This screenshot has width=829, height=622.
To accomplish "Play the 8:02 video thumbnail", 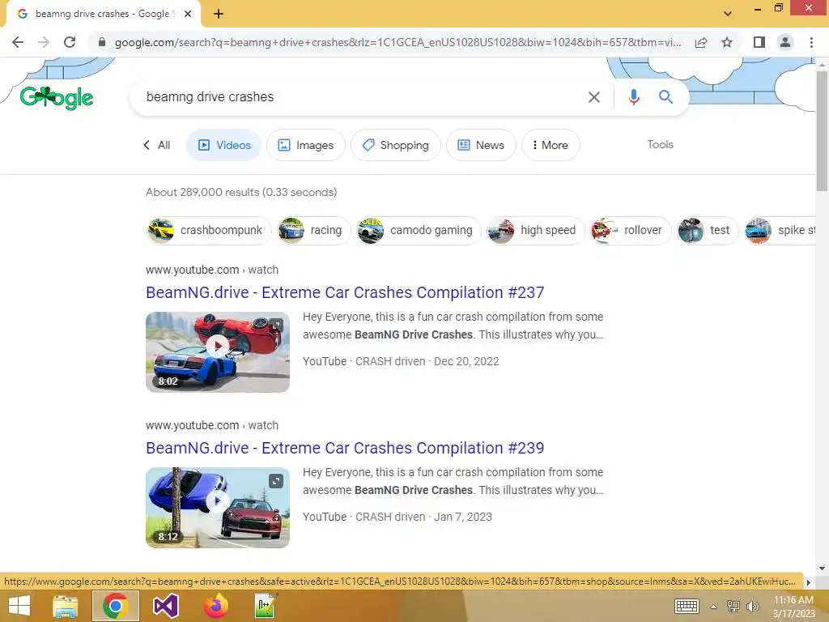I will point(218,351).
